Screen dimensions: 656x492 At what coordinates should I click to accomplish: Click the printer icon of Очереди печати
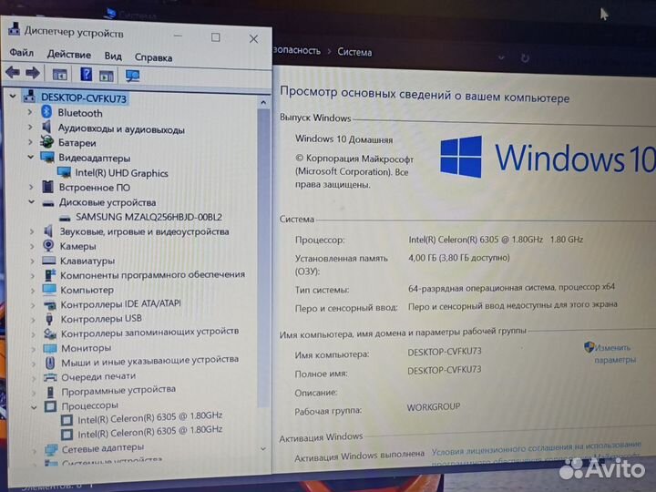tap(50, 377)
